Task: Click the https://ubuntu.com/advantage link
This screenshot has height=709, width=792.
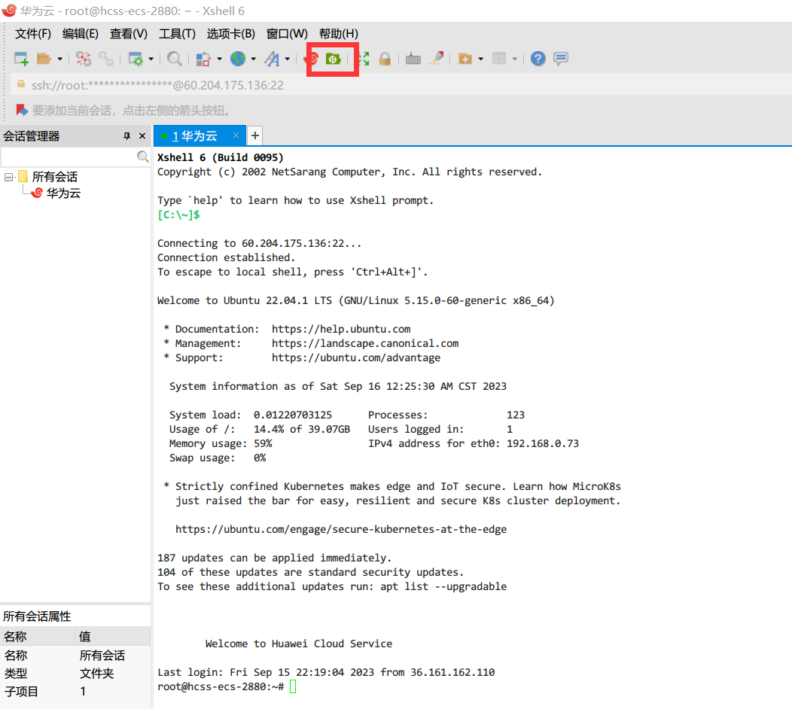Action: point(356,358)
